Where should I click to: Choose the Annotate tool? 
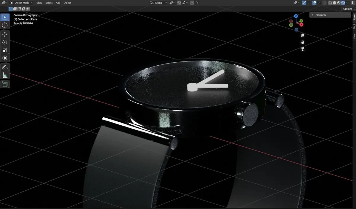[x=5, y=67]
